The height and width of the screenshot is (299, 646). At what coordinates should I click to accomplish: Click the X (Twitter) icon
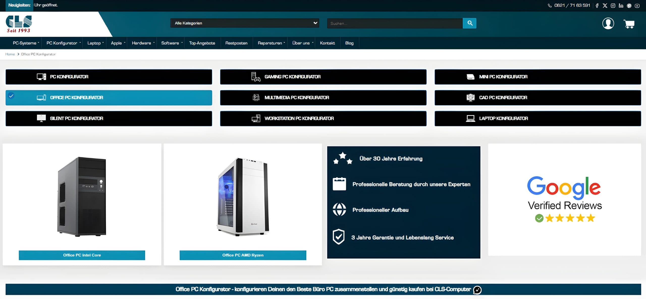(605, 6)
